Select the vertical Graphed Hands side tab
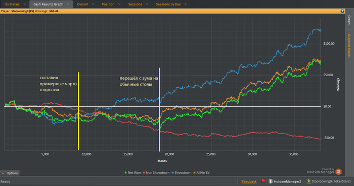The width and height of the screenshot is (354, 186). tap(349, 46)
